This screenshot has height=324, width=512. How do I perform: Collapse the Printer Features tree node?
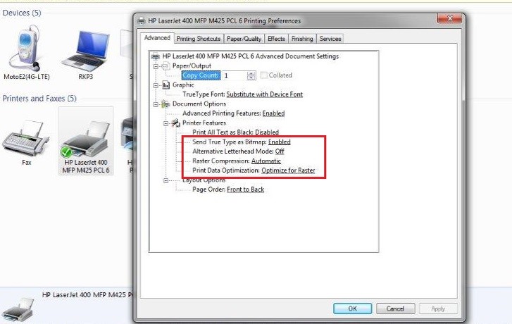tap(166, 123)
